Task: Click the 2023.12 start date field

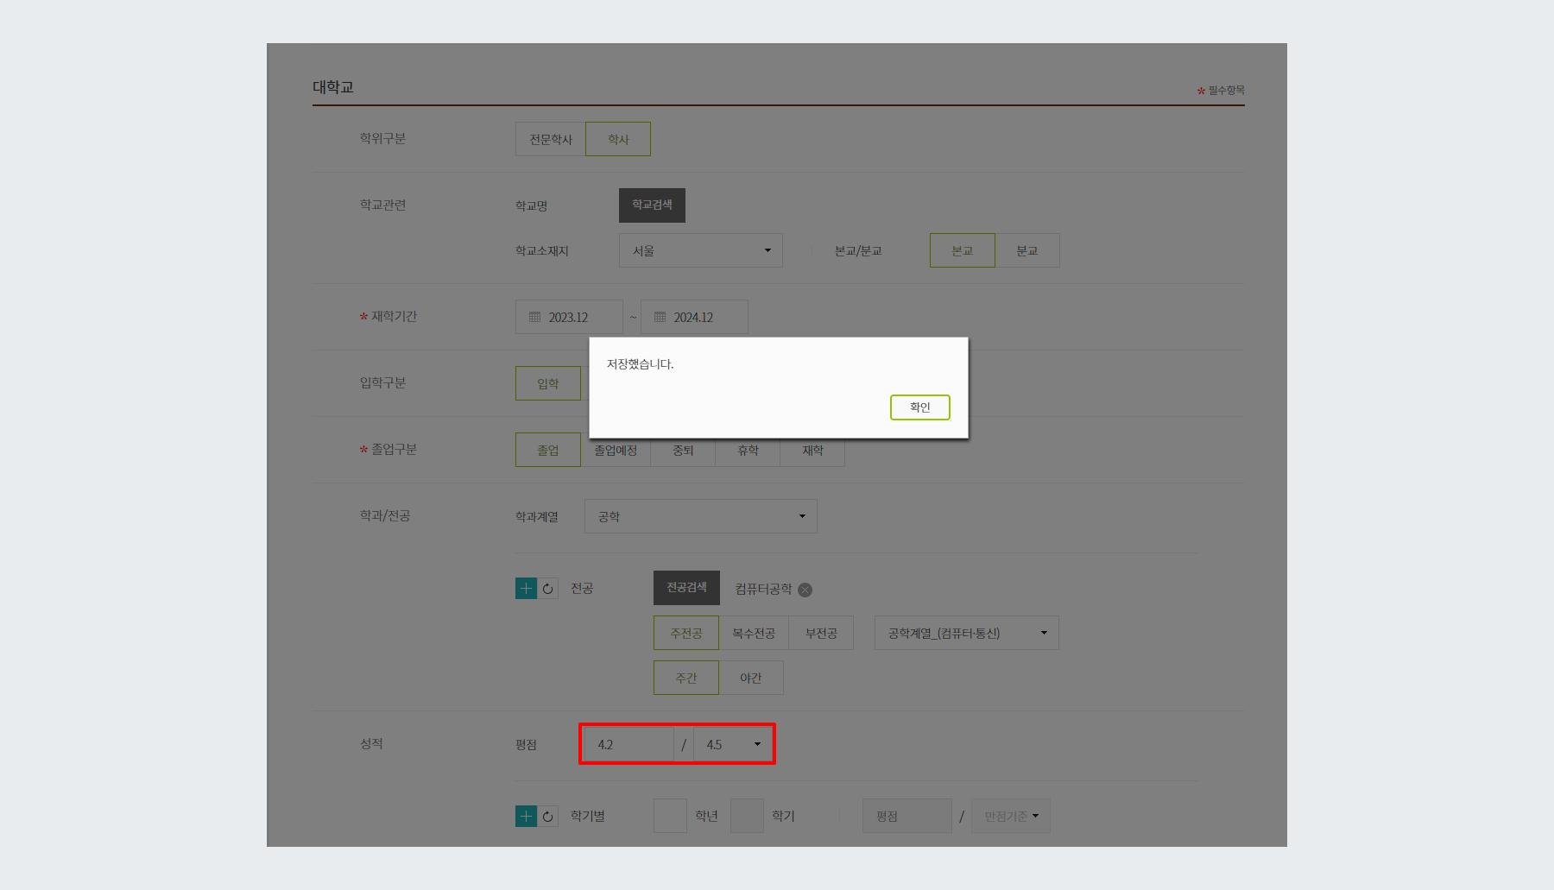Action: [569, 317]
